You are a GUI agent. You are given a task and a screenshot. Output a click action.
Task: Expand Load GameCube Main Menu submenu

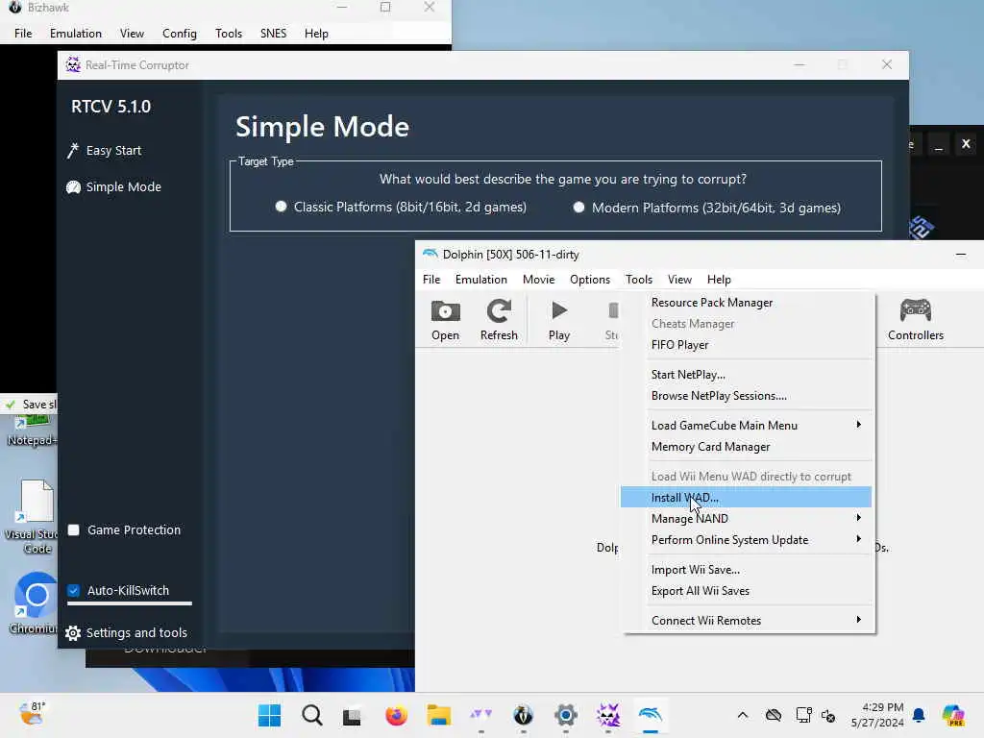747,426
